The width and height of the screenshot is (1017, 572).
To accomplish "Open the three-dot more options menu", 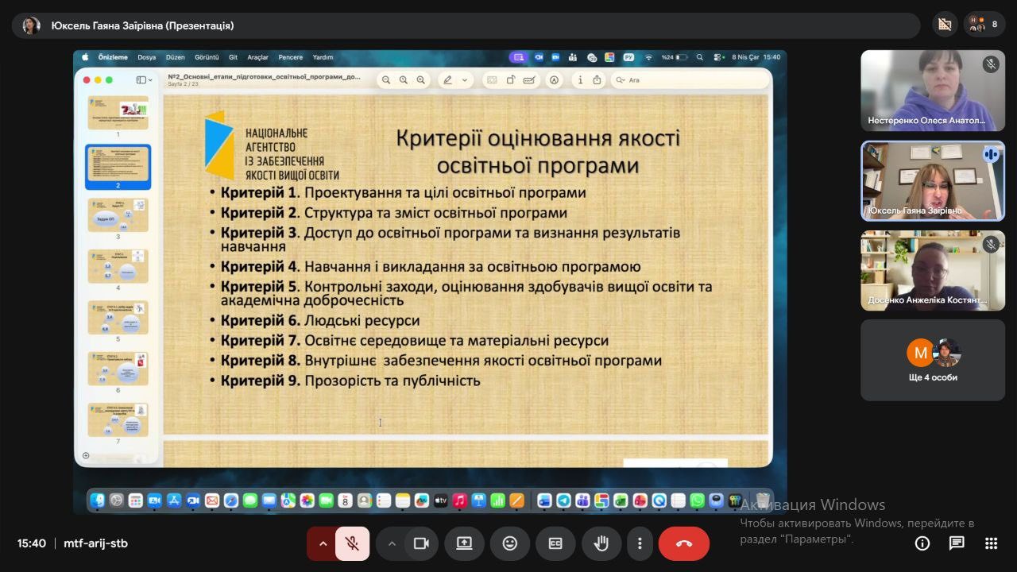I will (640, 543).
